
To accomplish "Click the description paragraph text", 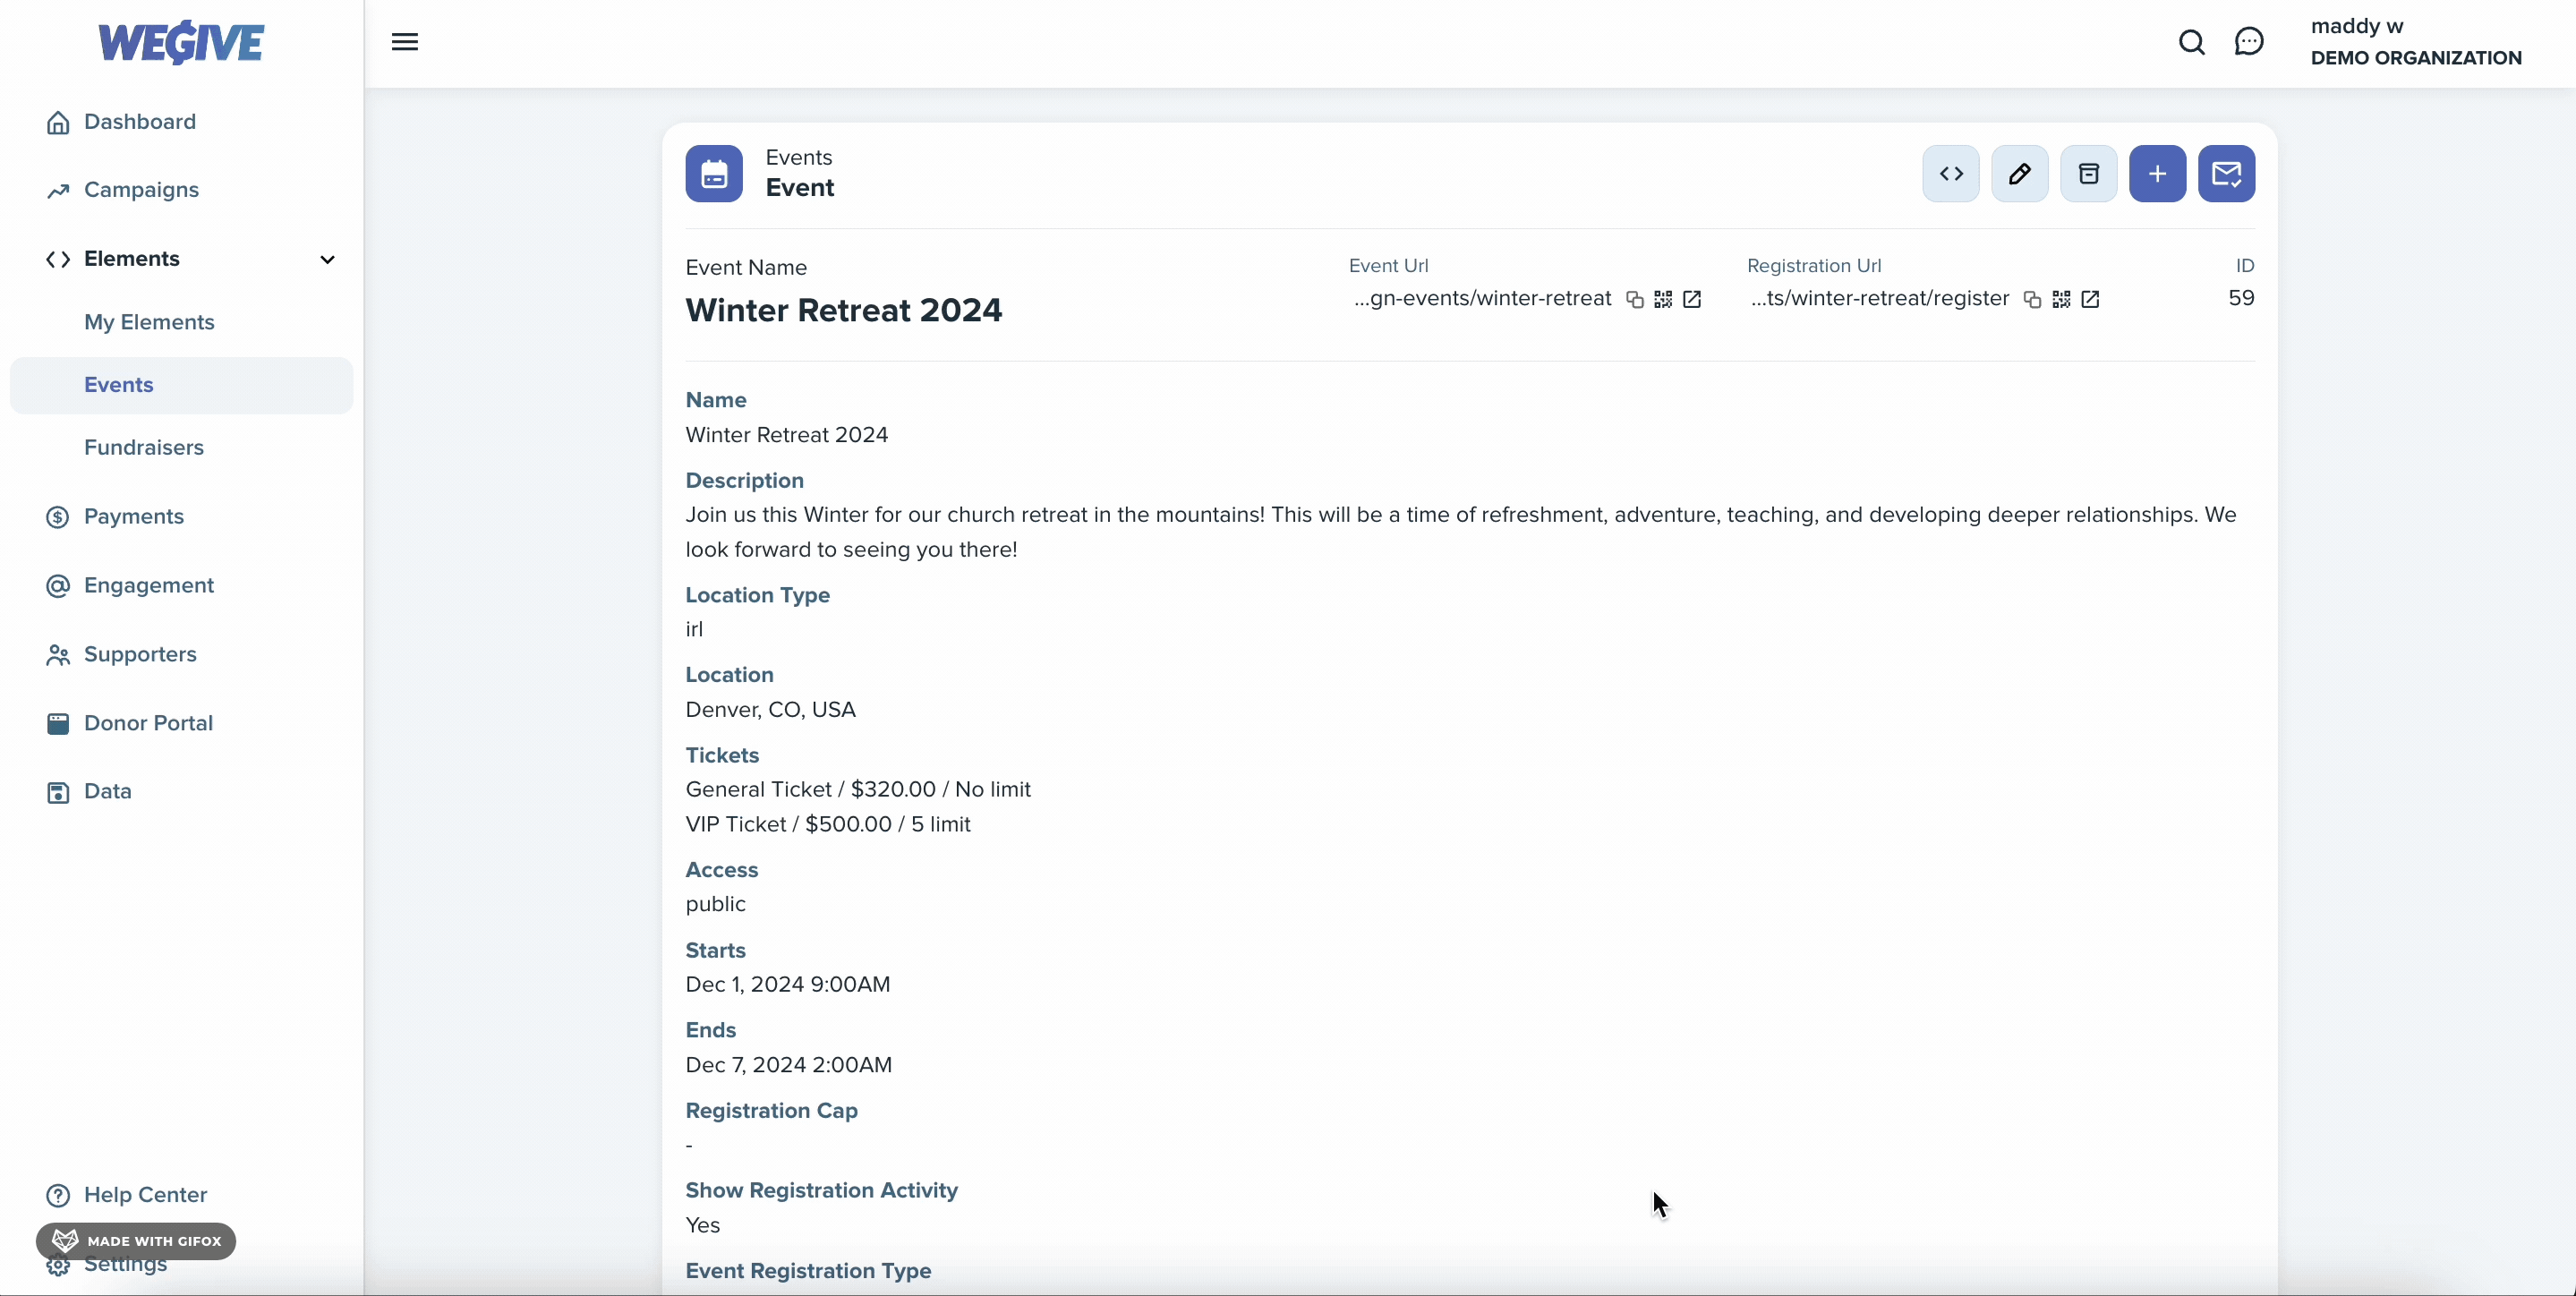I will click(1460, 533).
